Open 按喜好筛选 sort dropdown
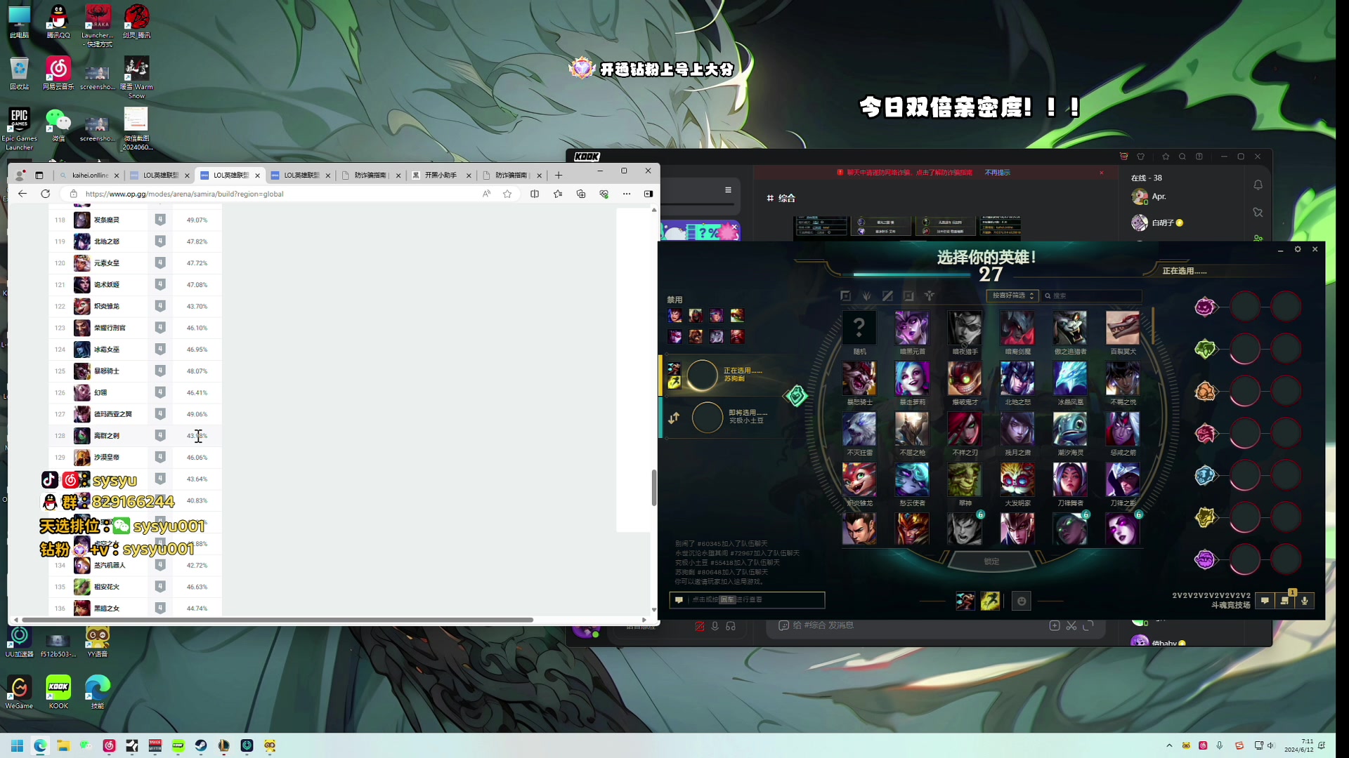This screenshot has height=758, width=1349. tap(1011, 296)
